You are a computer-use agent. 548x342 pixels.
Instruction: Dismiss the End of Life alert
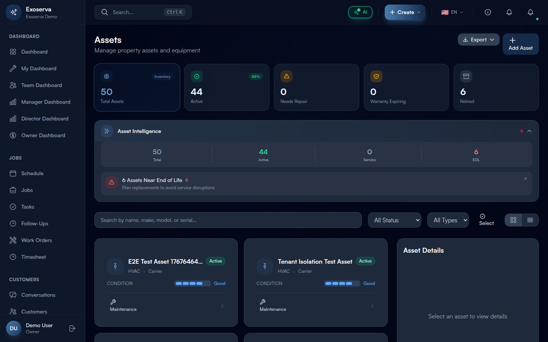click(526, 179)
